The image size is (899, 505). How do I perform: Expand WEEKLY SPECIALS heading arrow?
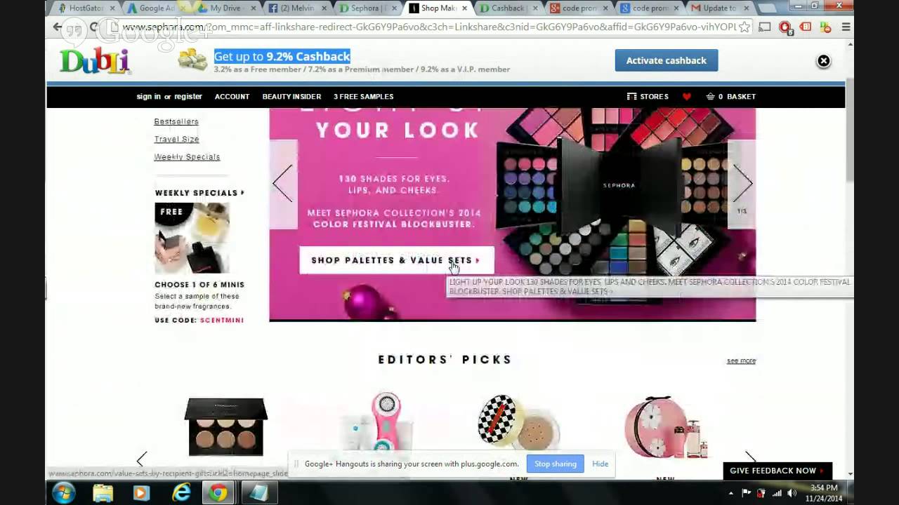point(242,193)
